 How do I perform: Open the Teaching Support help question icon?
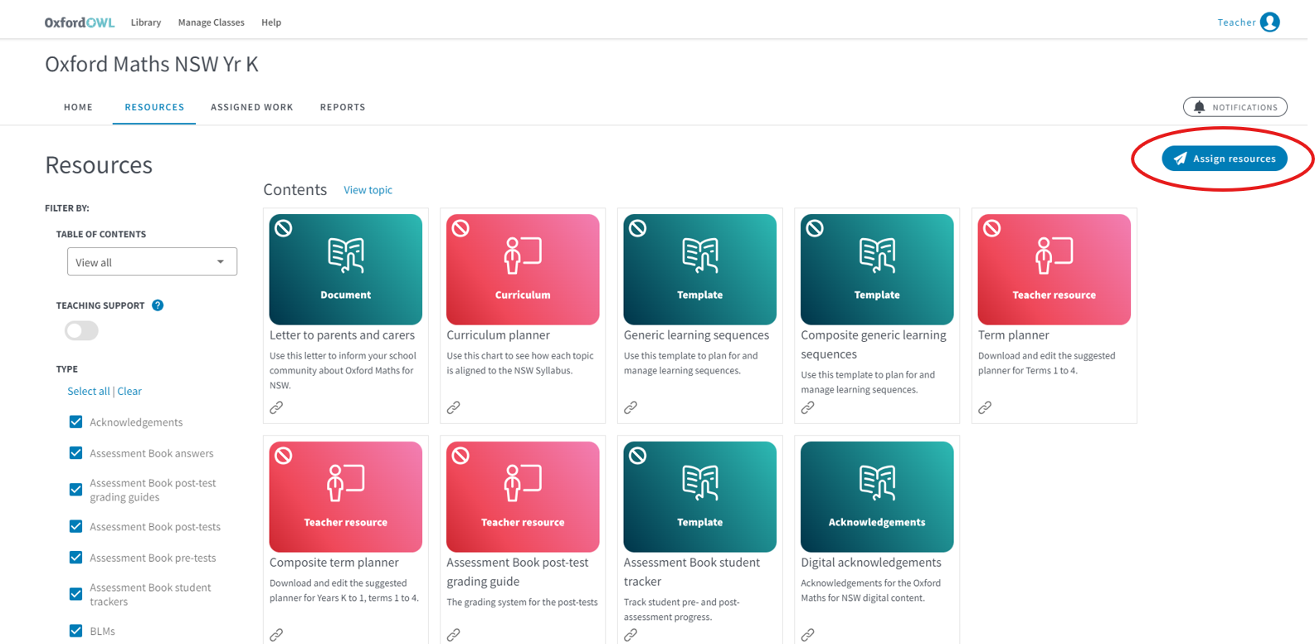point(158,305)
